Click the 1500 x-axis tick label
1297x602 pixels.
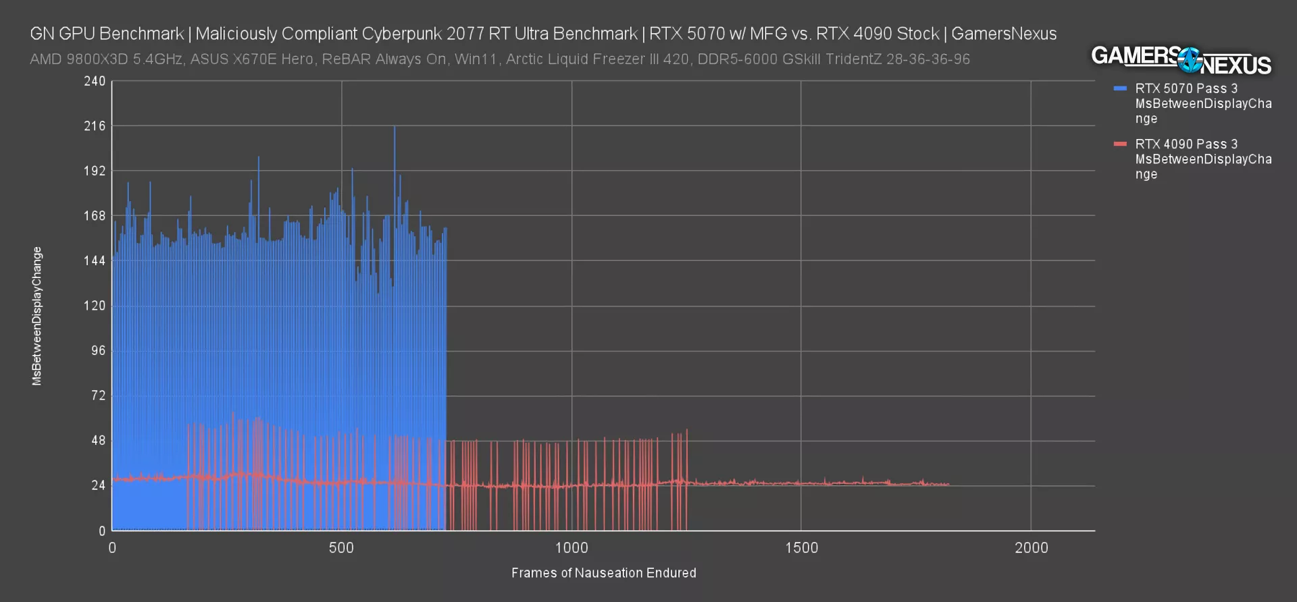tap(801, 548)
